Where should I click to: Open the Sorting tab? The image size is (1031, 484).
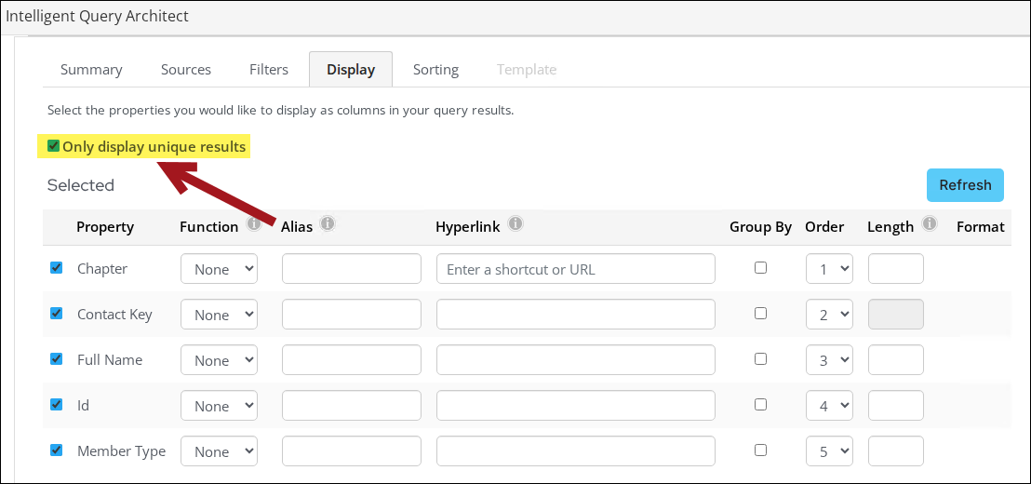(x=435, y=70)
